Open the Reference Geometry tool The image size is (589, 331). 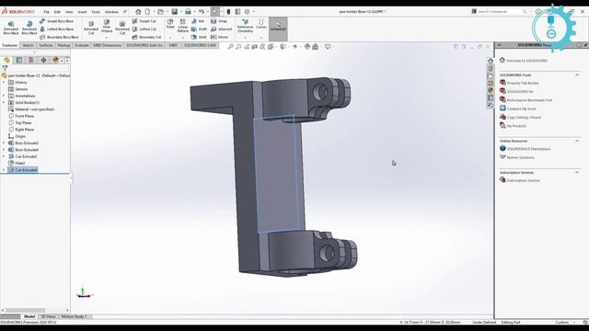coord(246,27)
